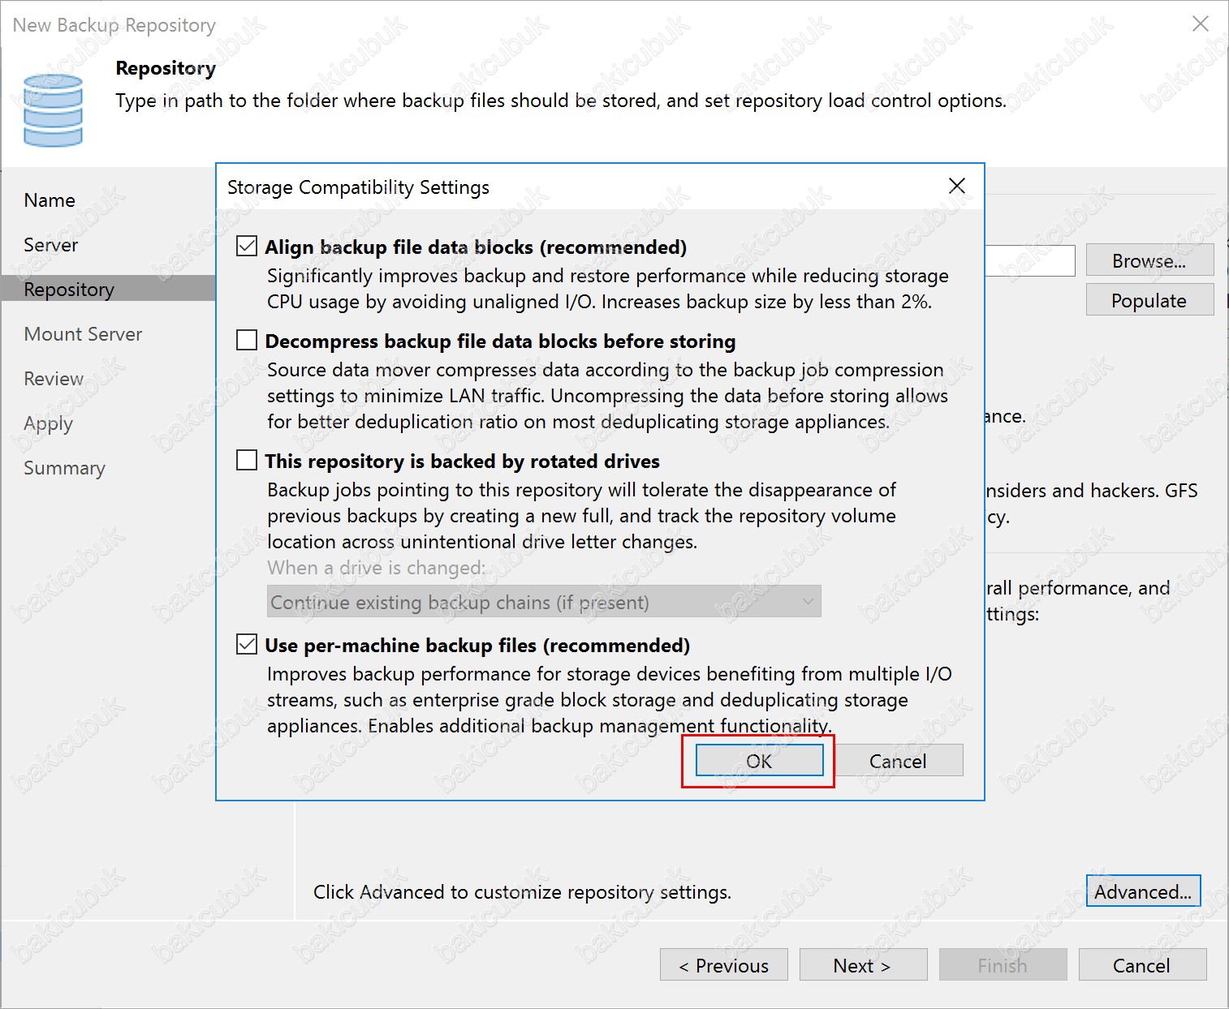Check repository backed by rotated drives
This screenshot has height=1009, width=1229.
[247, 460]
